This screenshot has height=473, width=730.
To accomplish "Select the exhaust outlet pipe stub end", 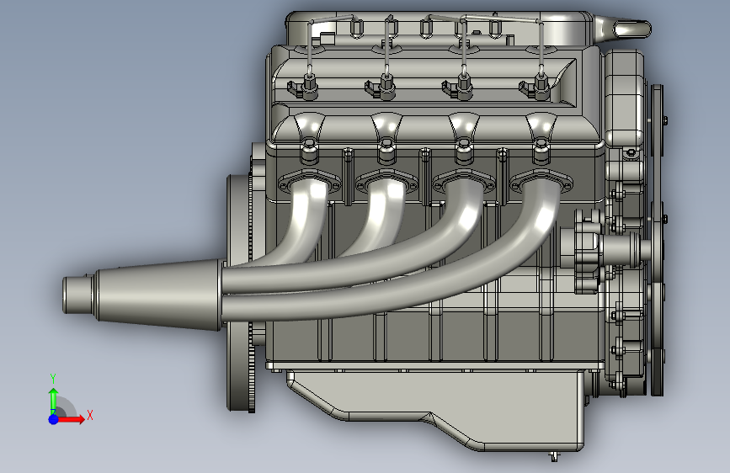I will coord(78,295).
